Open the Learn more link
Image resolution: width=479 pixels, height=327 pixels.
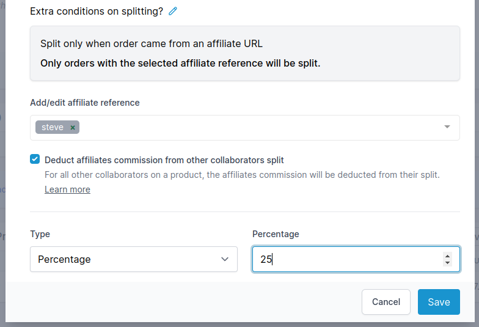coord(67,189)
